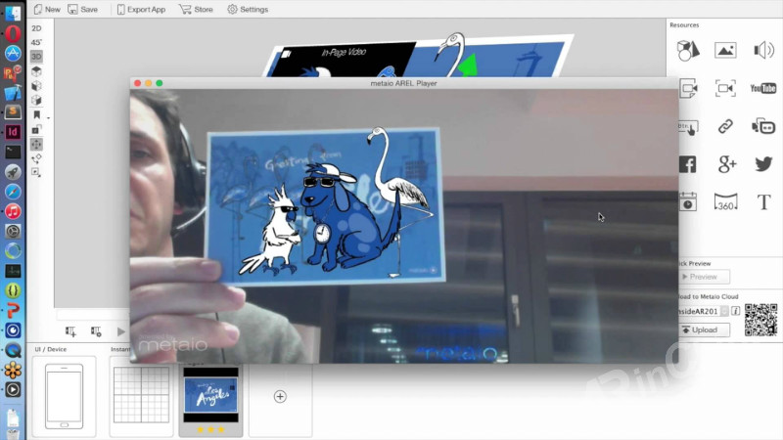The image size is (783, 440).
Task: Open InDesign from the dock
Action: coord(13,132)
